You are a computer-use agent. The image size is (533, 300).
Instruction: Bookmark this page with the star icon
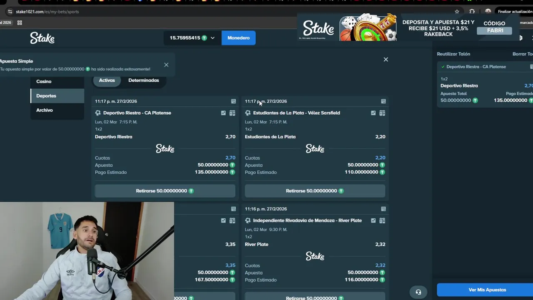[x=457, y=12]
